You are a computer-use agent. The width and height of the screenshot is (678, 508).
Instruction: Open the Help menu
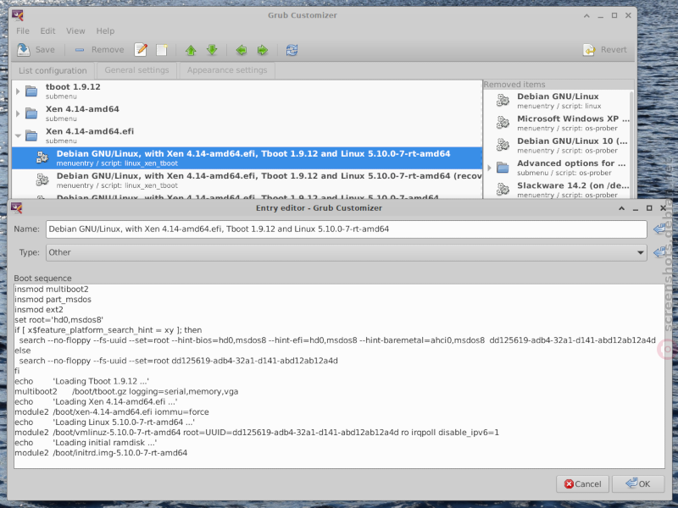[x=105, y=30]
